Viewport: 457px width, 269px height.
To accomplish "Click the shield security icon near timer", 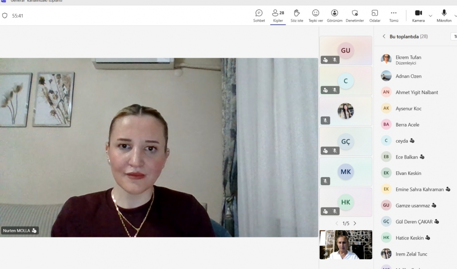I will tap(5, 16).
